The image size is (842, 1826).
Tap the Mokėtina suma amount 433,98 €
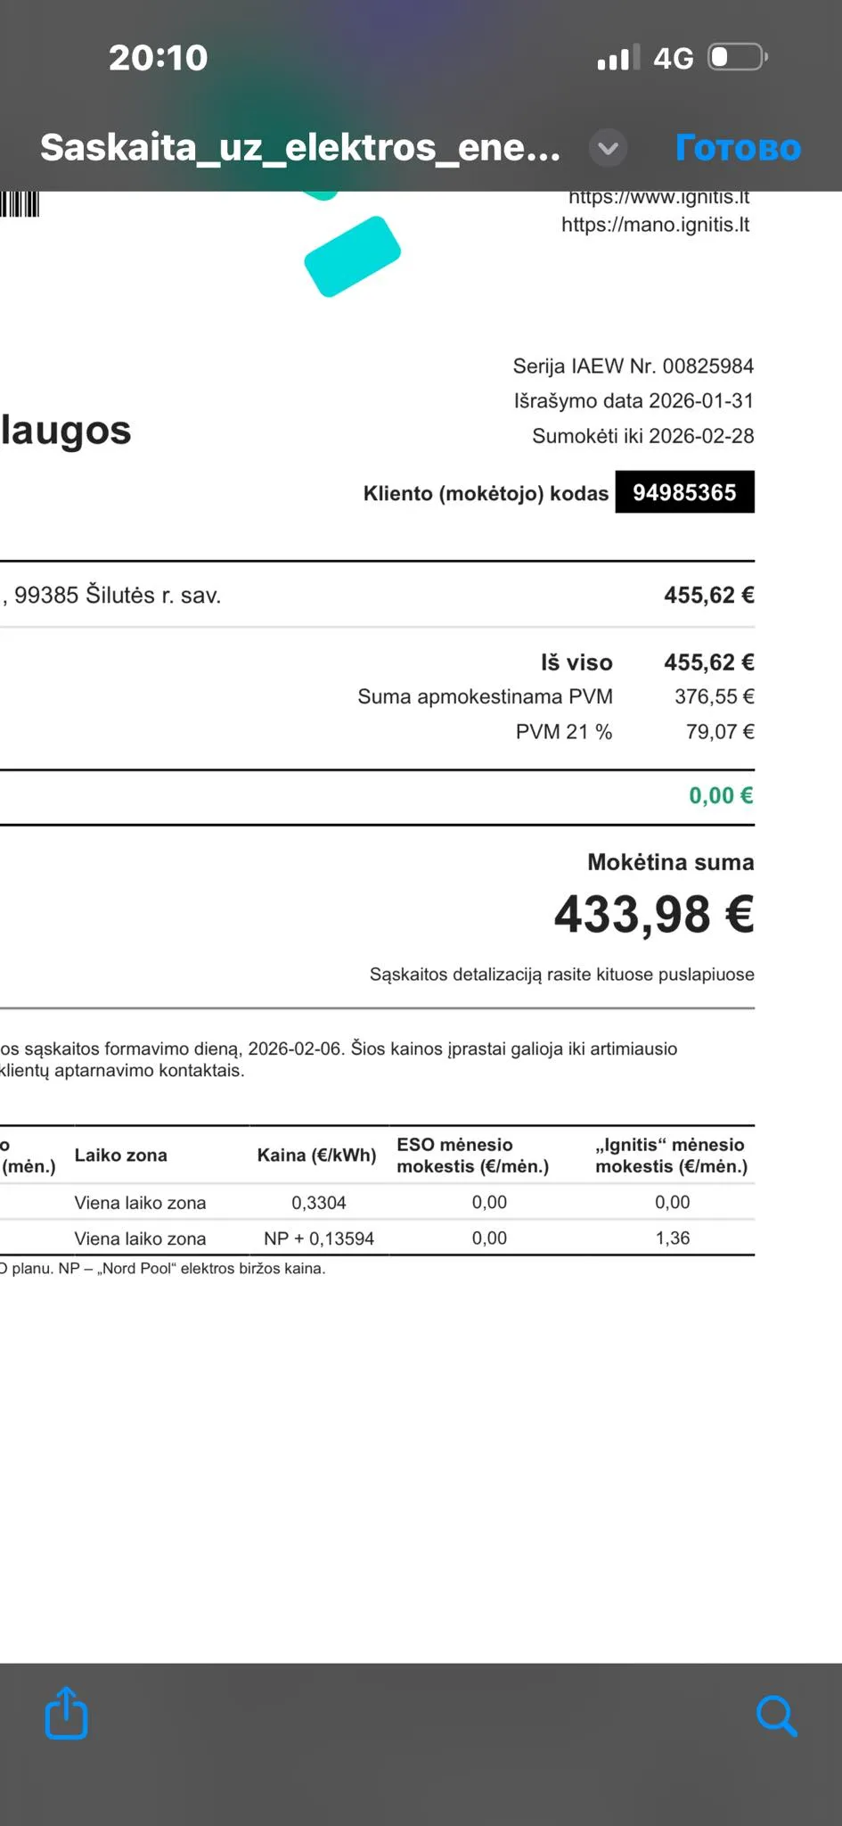[651, 915]
